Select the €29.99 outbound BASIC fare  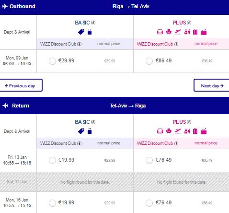pyautogui.click(x=52, y=61)
